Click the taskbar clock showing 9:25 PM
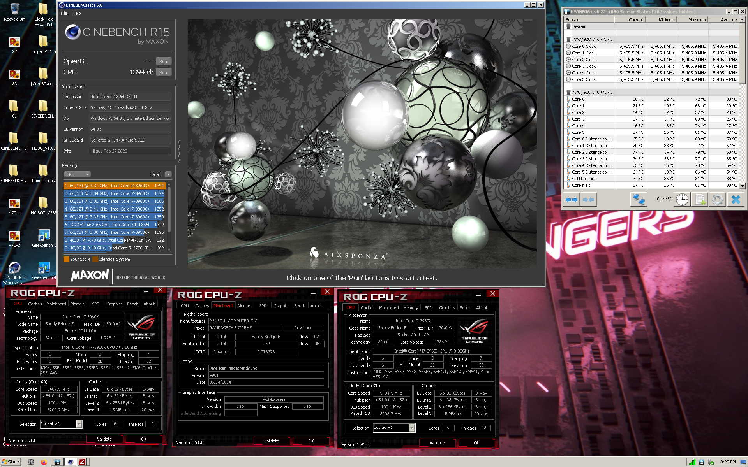The image size is (748, 467). [x=728, y=462]
